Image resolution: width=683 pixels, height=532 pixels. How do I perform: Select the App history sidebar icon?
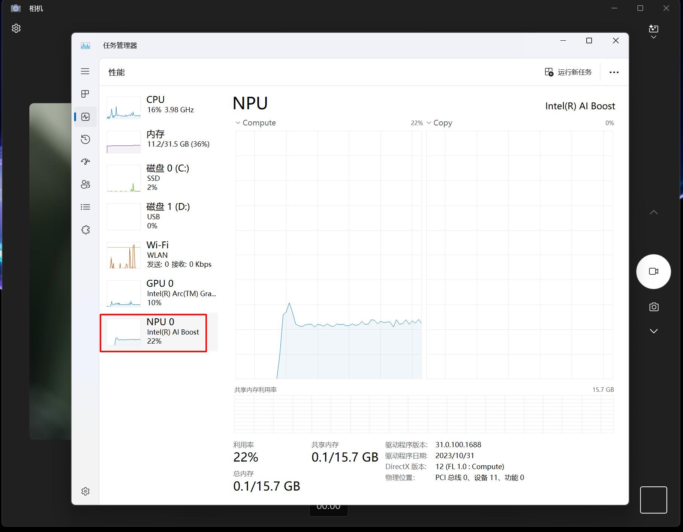tap(85, 139)
